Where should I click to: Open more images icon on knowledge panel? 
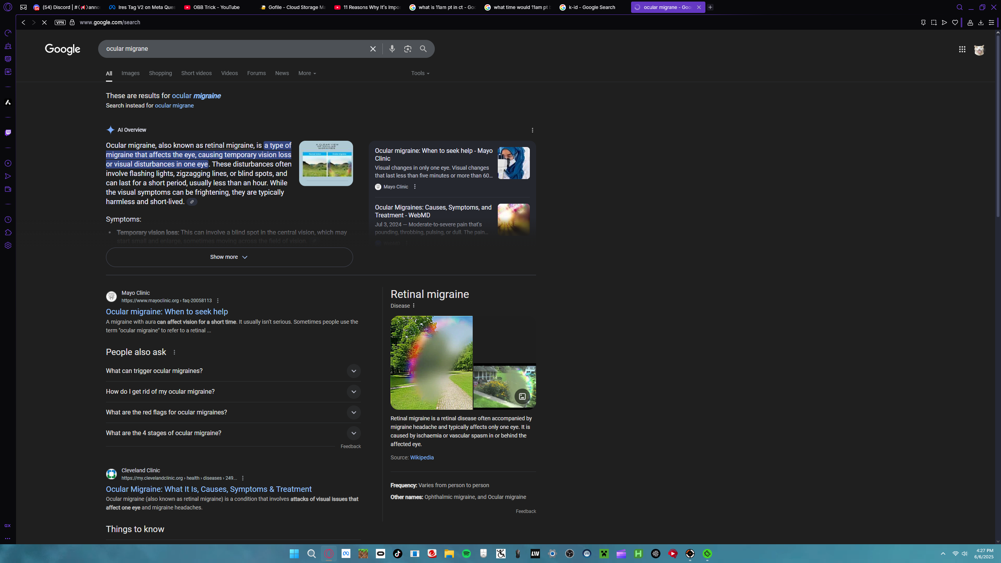[522, 396]
